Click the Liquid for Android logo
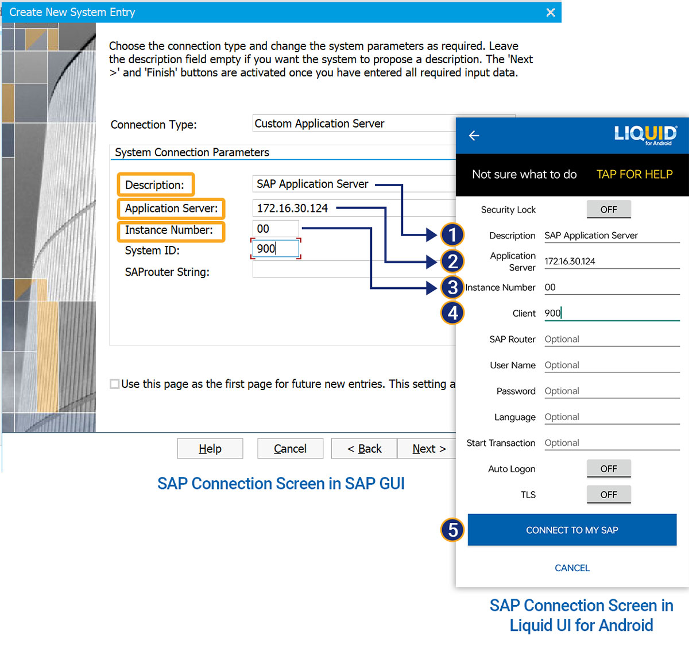The image size is (689, 651). coord(645,135)
